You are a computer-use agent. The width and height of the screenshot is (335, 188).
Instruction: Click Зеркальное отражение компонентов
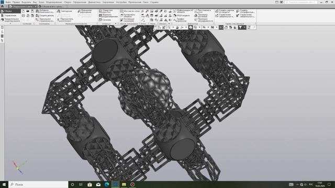45,20
